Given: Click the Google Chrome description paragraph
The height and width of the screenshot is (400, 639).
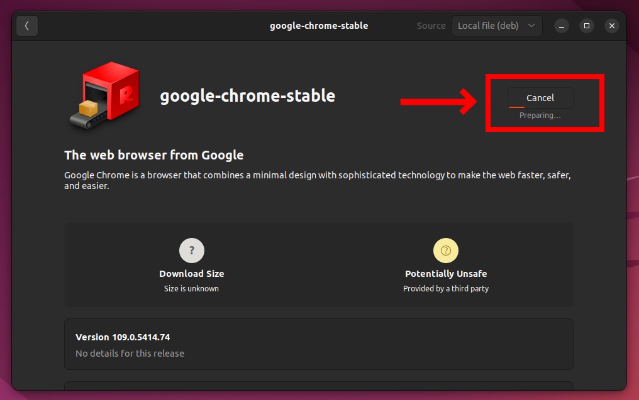Looking at the screenshot, I should point(318,180).
